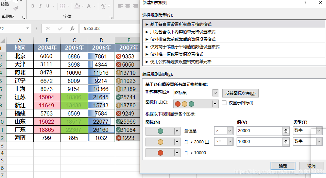
Task: Click cell 8478 for 河北
Action: point(47,73)
